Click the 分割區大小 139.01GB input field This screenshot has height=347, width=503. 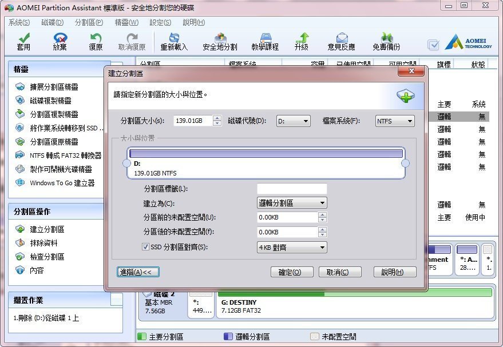pos(193,121)
